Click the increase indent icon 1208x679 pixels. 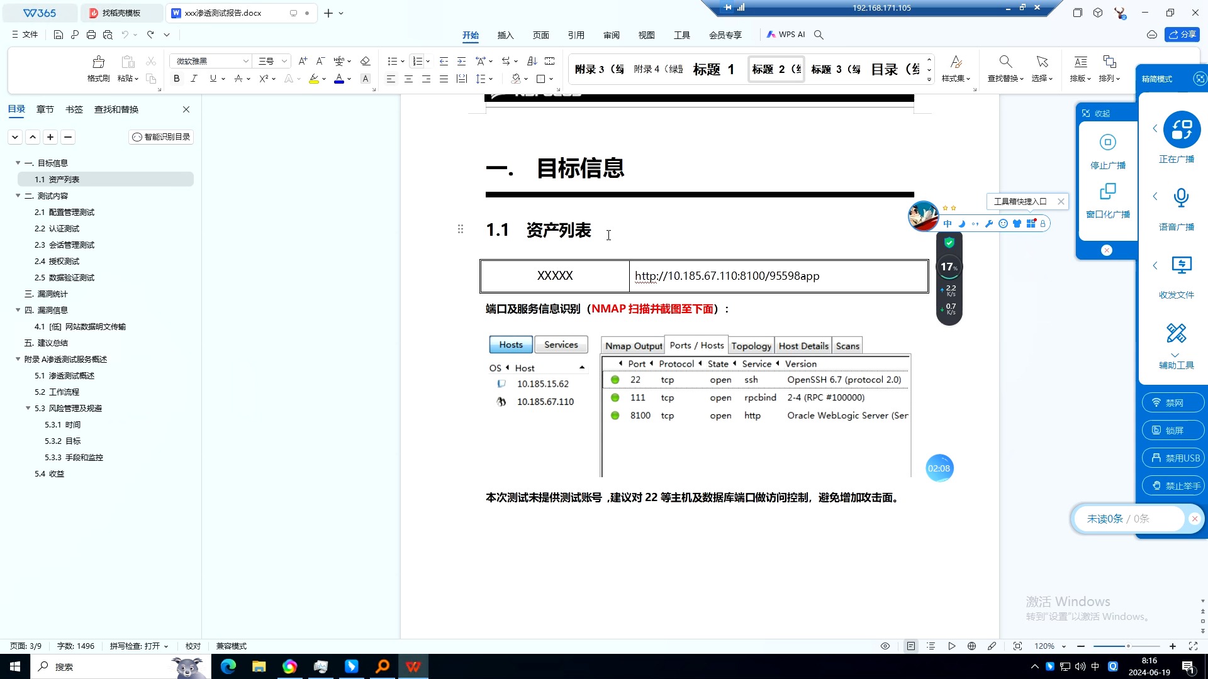point(461,61)
